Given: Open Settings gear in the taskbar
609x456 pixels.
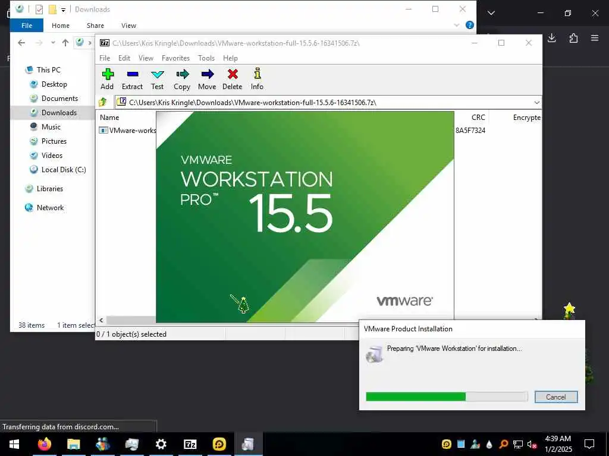Looking at the screenshot, I should (x=161, y=444).
